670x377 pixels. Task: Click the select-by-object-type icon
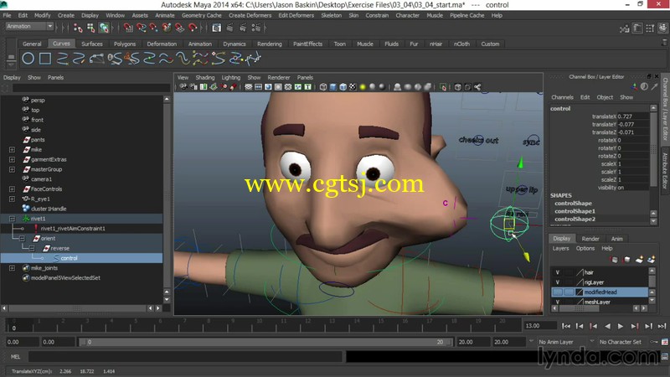coord(91,28)
